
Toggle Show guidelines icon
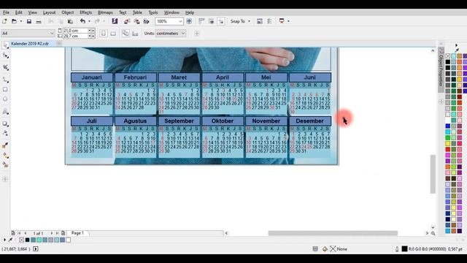pyautogui.click(x=221, y=21)
